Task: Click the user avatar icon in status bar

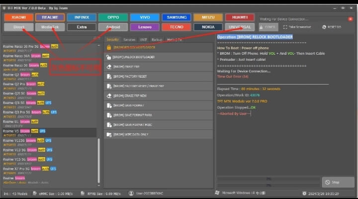Action: 131,194
